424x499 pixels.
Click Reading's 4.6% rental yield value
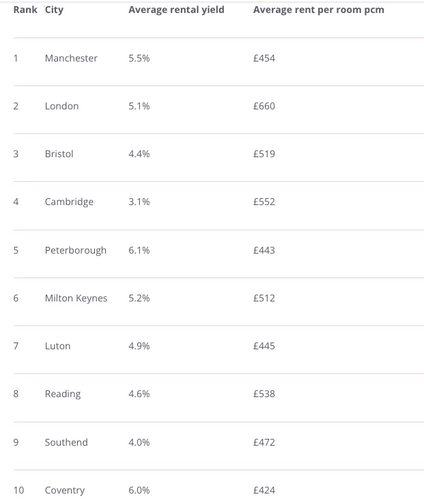coord(139,394)
